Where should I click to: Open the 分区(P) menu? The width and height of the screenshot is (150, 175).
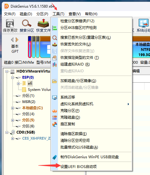(x=42, y=14)
